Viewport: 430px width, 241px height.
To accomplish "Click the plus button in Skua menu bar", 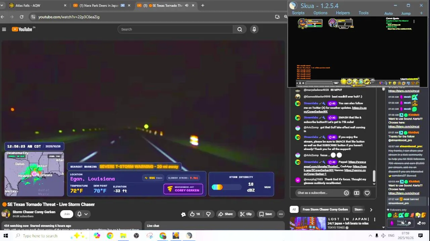I will pyautogui.click(x=421, y=13).
